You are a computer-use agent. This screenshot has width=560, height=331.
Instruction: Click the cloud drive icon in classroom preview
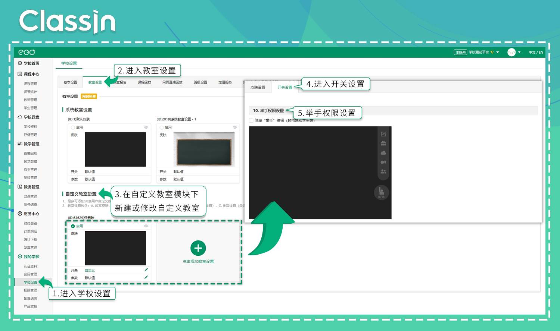pyautogui.click(x=383, y=153)
